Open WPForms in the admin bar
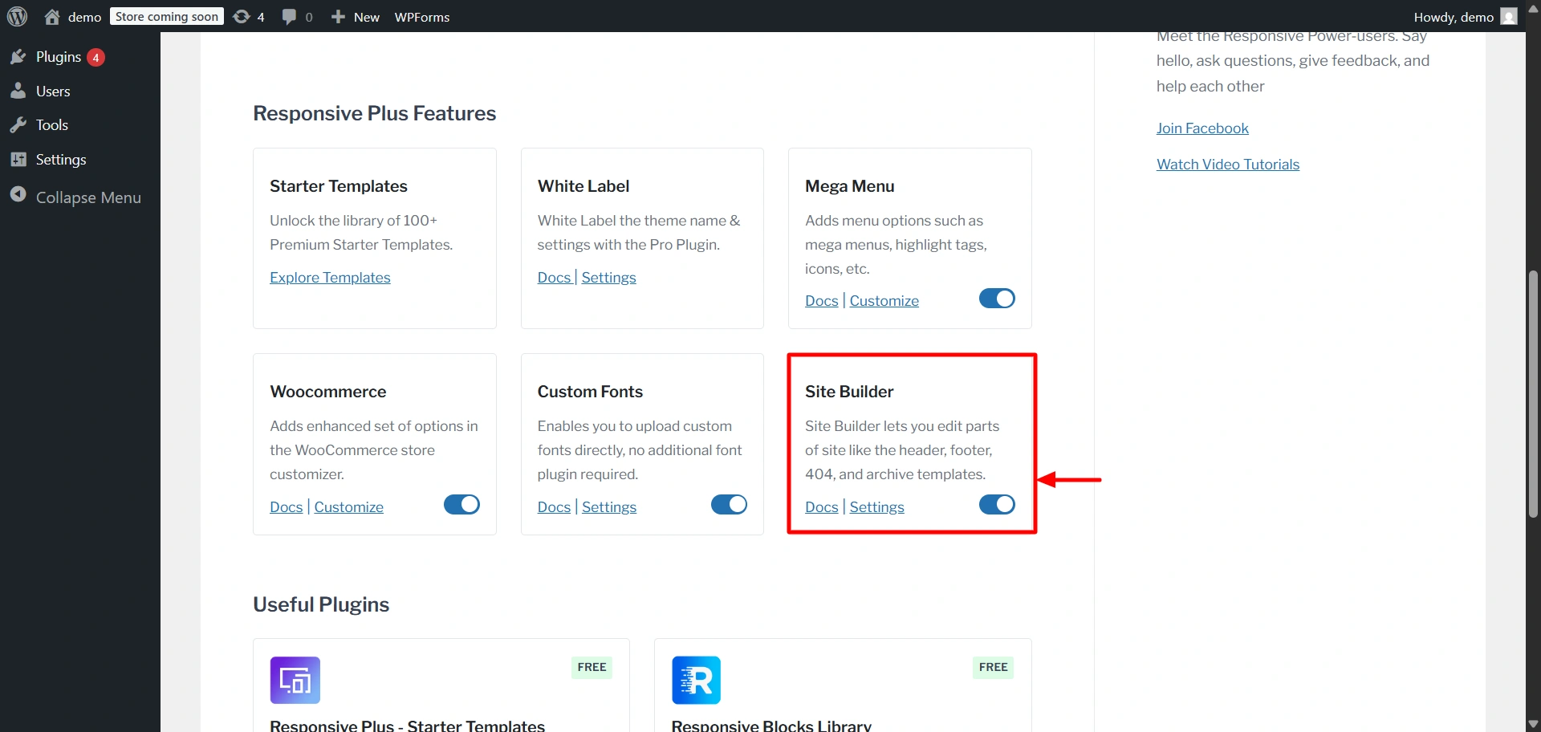This screenshot has height=732, width=1541. 422,17
